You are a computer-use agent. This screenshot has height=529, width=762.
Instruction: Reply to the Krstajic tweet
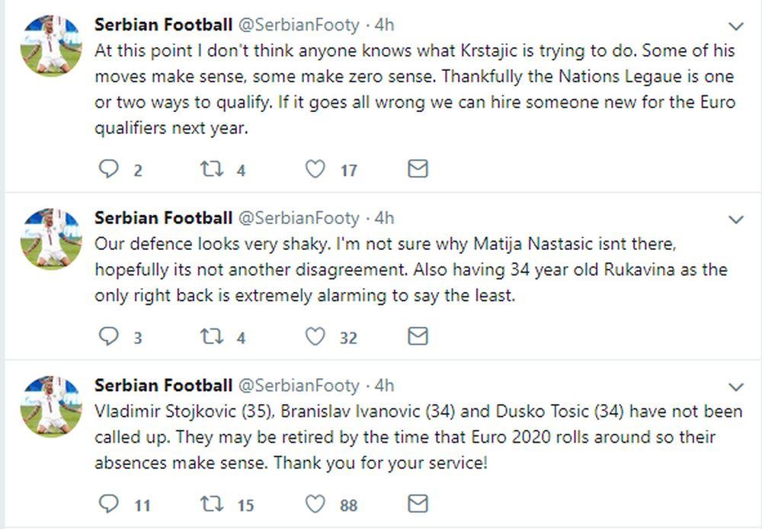click(x=110, y=169)
